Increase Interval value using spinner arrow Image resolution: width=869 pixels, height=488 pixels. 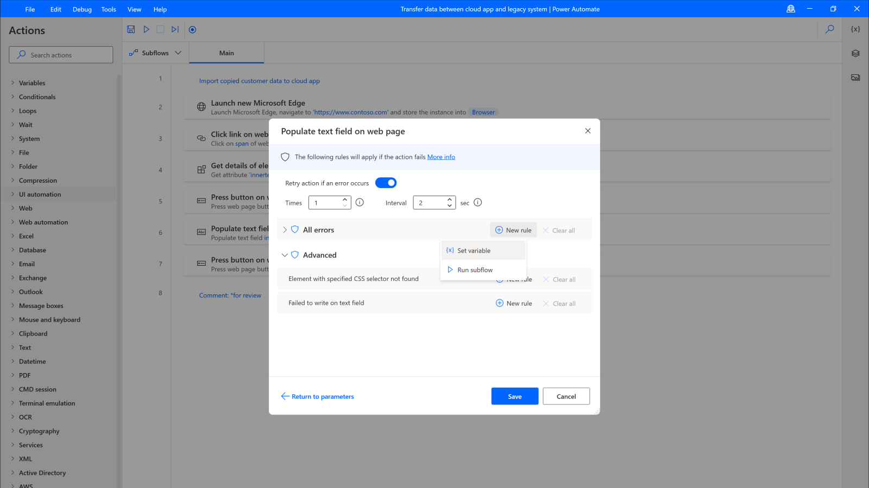click(x=449, y=200)
